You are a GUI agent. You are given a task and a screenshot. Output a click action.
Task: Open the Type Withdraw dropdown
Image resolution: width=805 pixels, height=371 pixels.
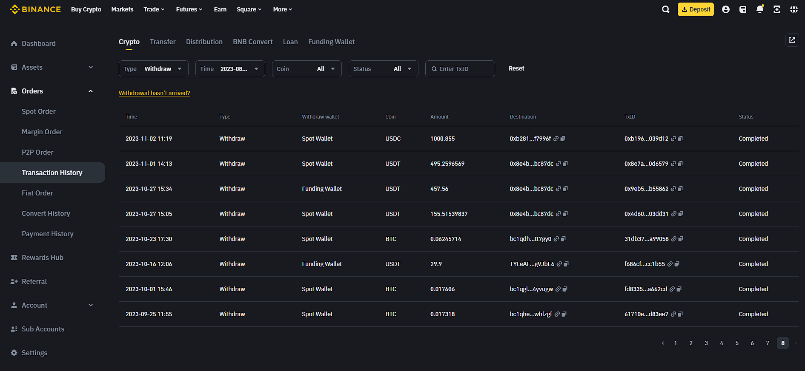point(154,69)
